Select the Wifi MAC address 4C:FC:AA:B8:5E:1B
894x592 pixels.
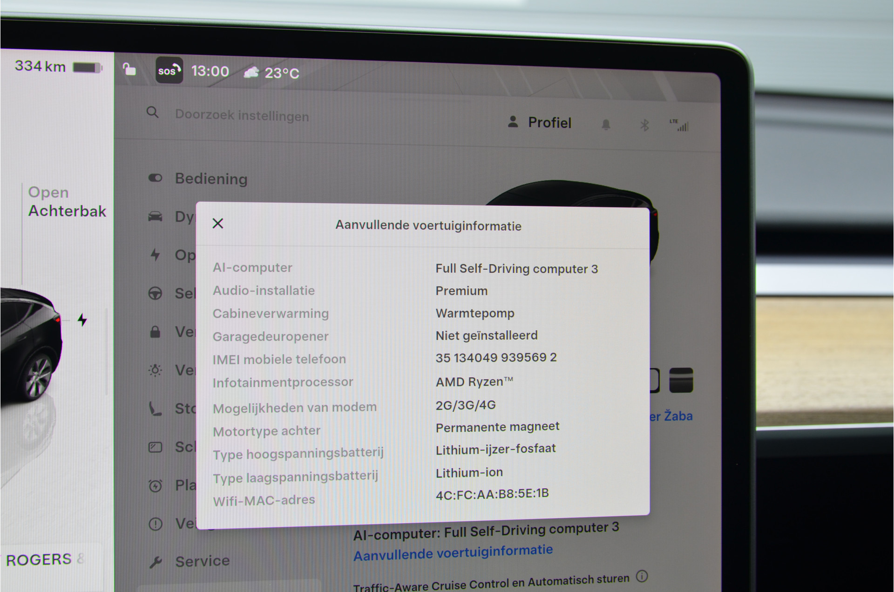click(492, 494)
